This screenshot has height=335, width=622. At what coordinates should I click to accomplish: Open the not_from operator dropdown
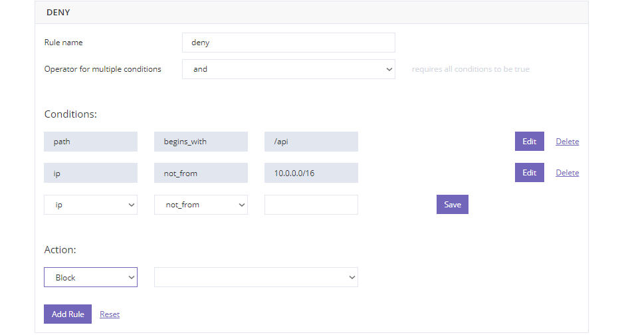[x=201, y=205]
